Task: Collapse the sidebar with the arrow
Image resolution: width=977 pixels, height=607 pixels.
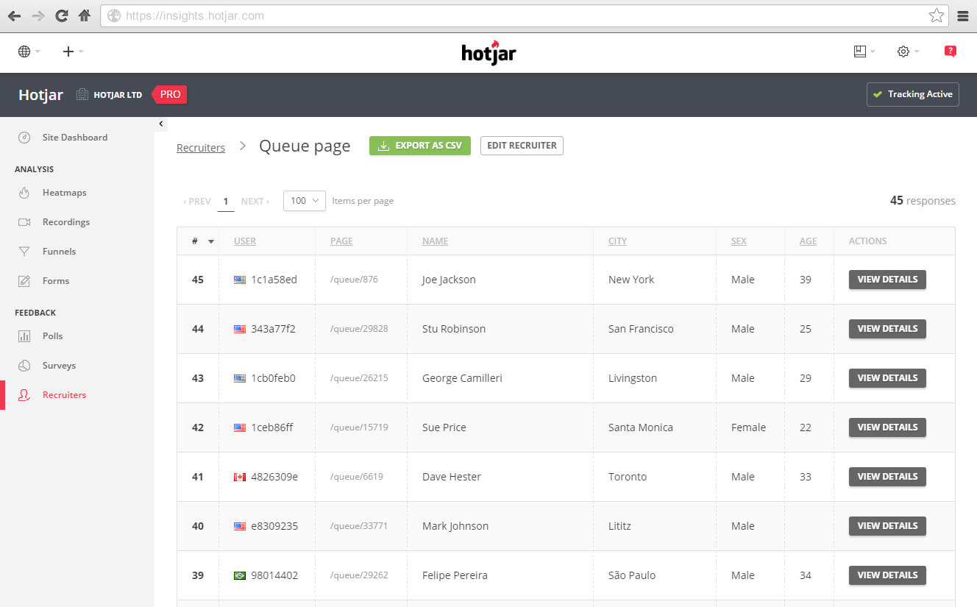Action: coord(161,124)
